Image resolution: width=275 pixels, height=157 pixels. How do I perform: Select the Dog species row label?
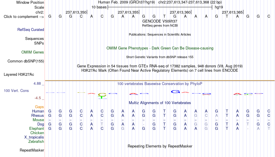click(x=41, y=124)
